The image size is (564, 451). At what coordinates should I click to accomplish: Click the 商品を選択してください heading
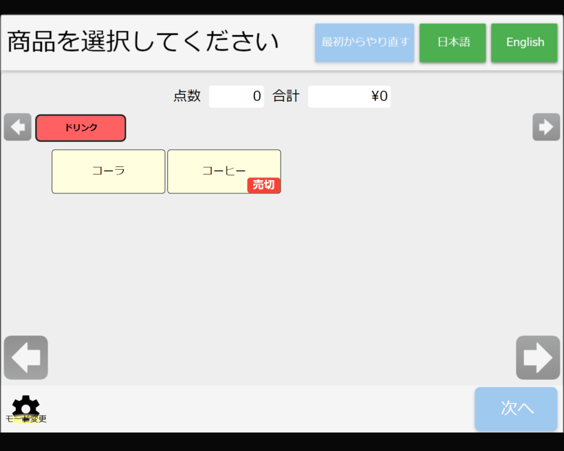point(143,42)
